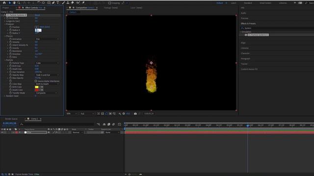Pick Birth Color with eyedropper

click(x=41, y=87)
